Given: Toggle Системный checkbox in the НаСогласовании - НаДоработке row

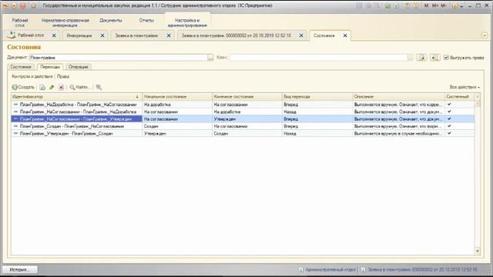Looking at the screenshot, I should click(x=449, y=112).
